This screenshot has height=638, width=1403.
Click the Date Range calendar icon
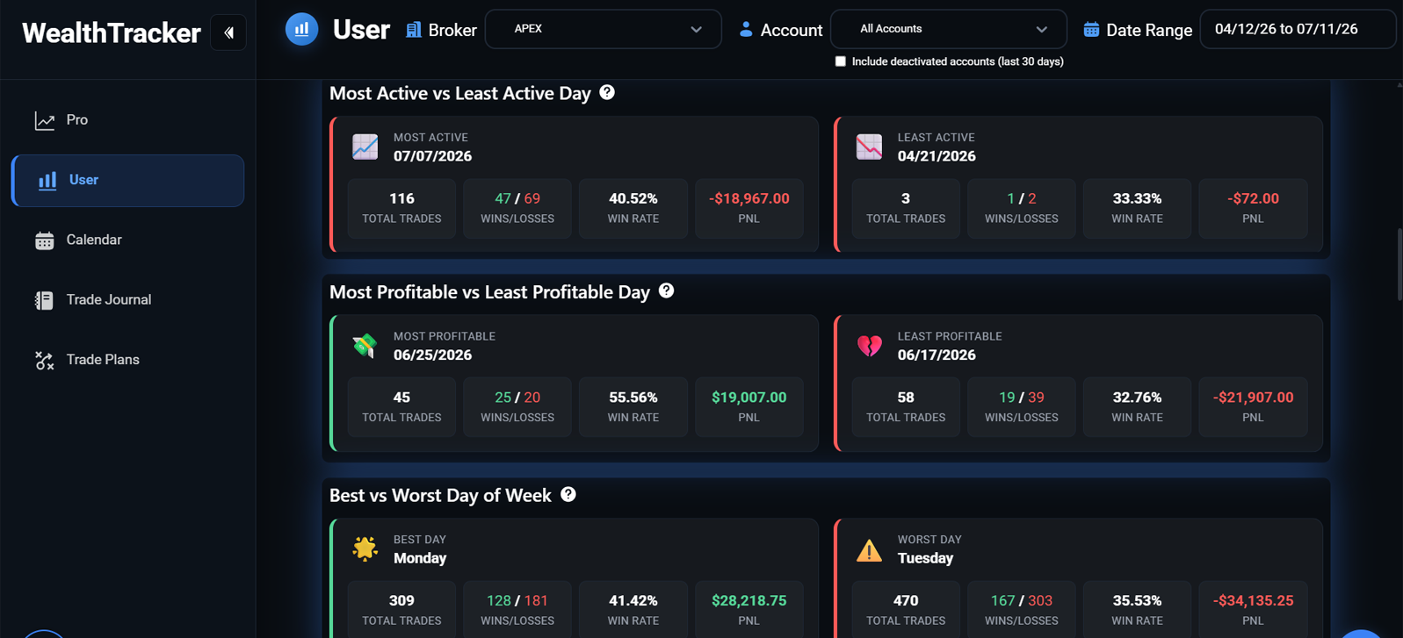click(1091, 30)
